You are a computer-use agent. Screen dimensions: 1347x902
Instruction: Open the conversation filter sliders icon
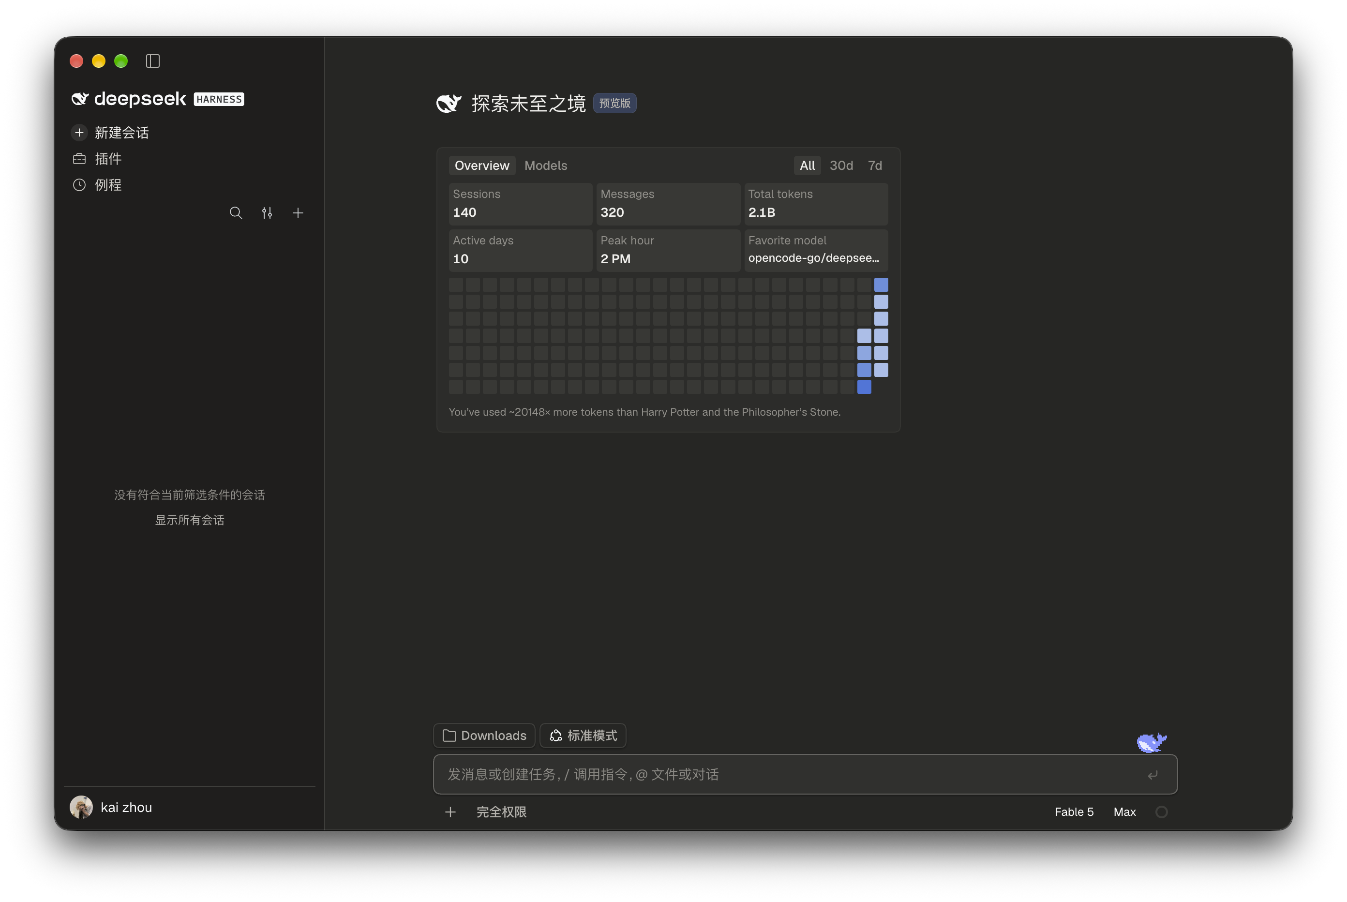pyautogui.click(x=267, y=213)
